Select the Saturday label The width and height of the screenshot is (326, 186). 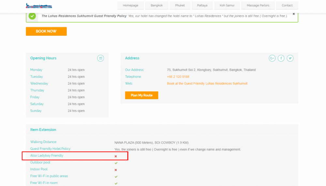pyautogui.click(x=37, y=104)
